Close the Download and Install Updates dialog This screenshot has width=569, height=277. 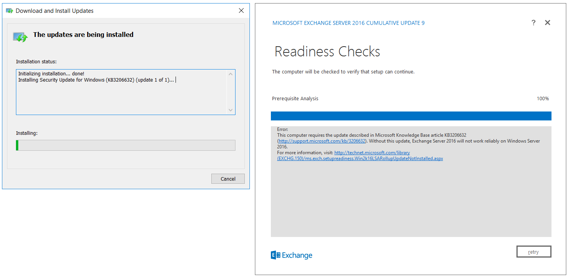pos(241,11)
